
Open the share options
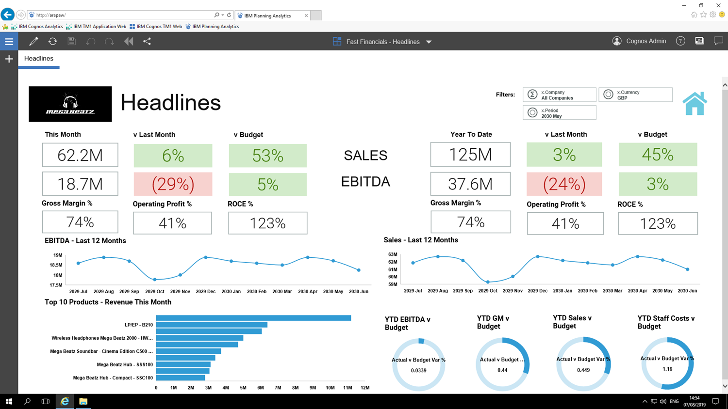click(x=147, y=41)
